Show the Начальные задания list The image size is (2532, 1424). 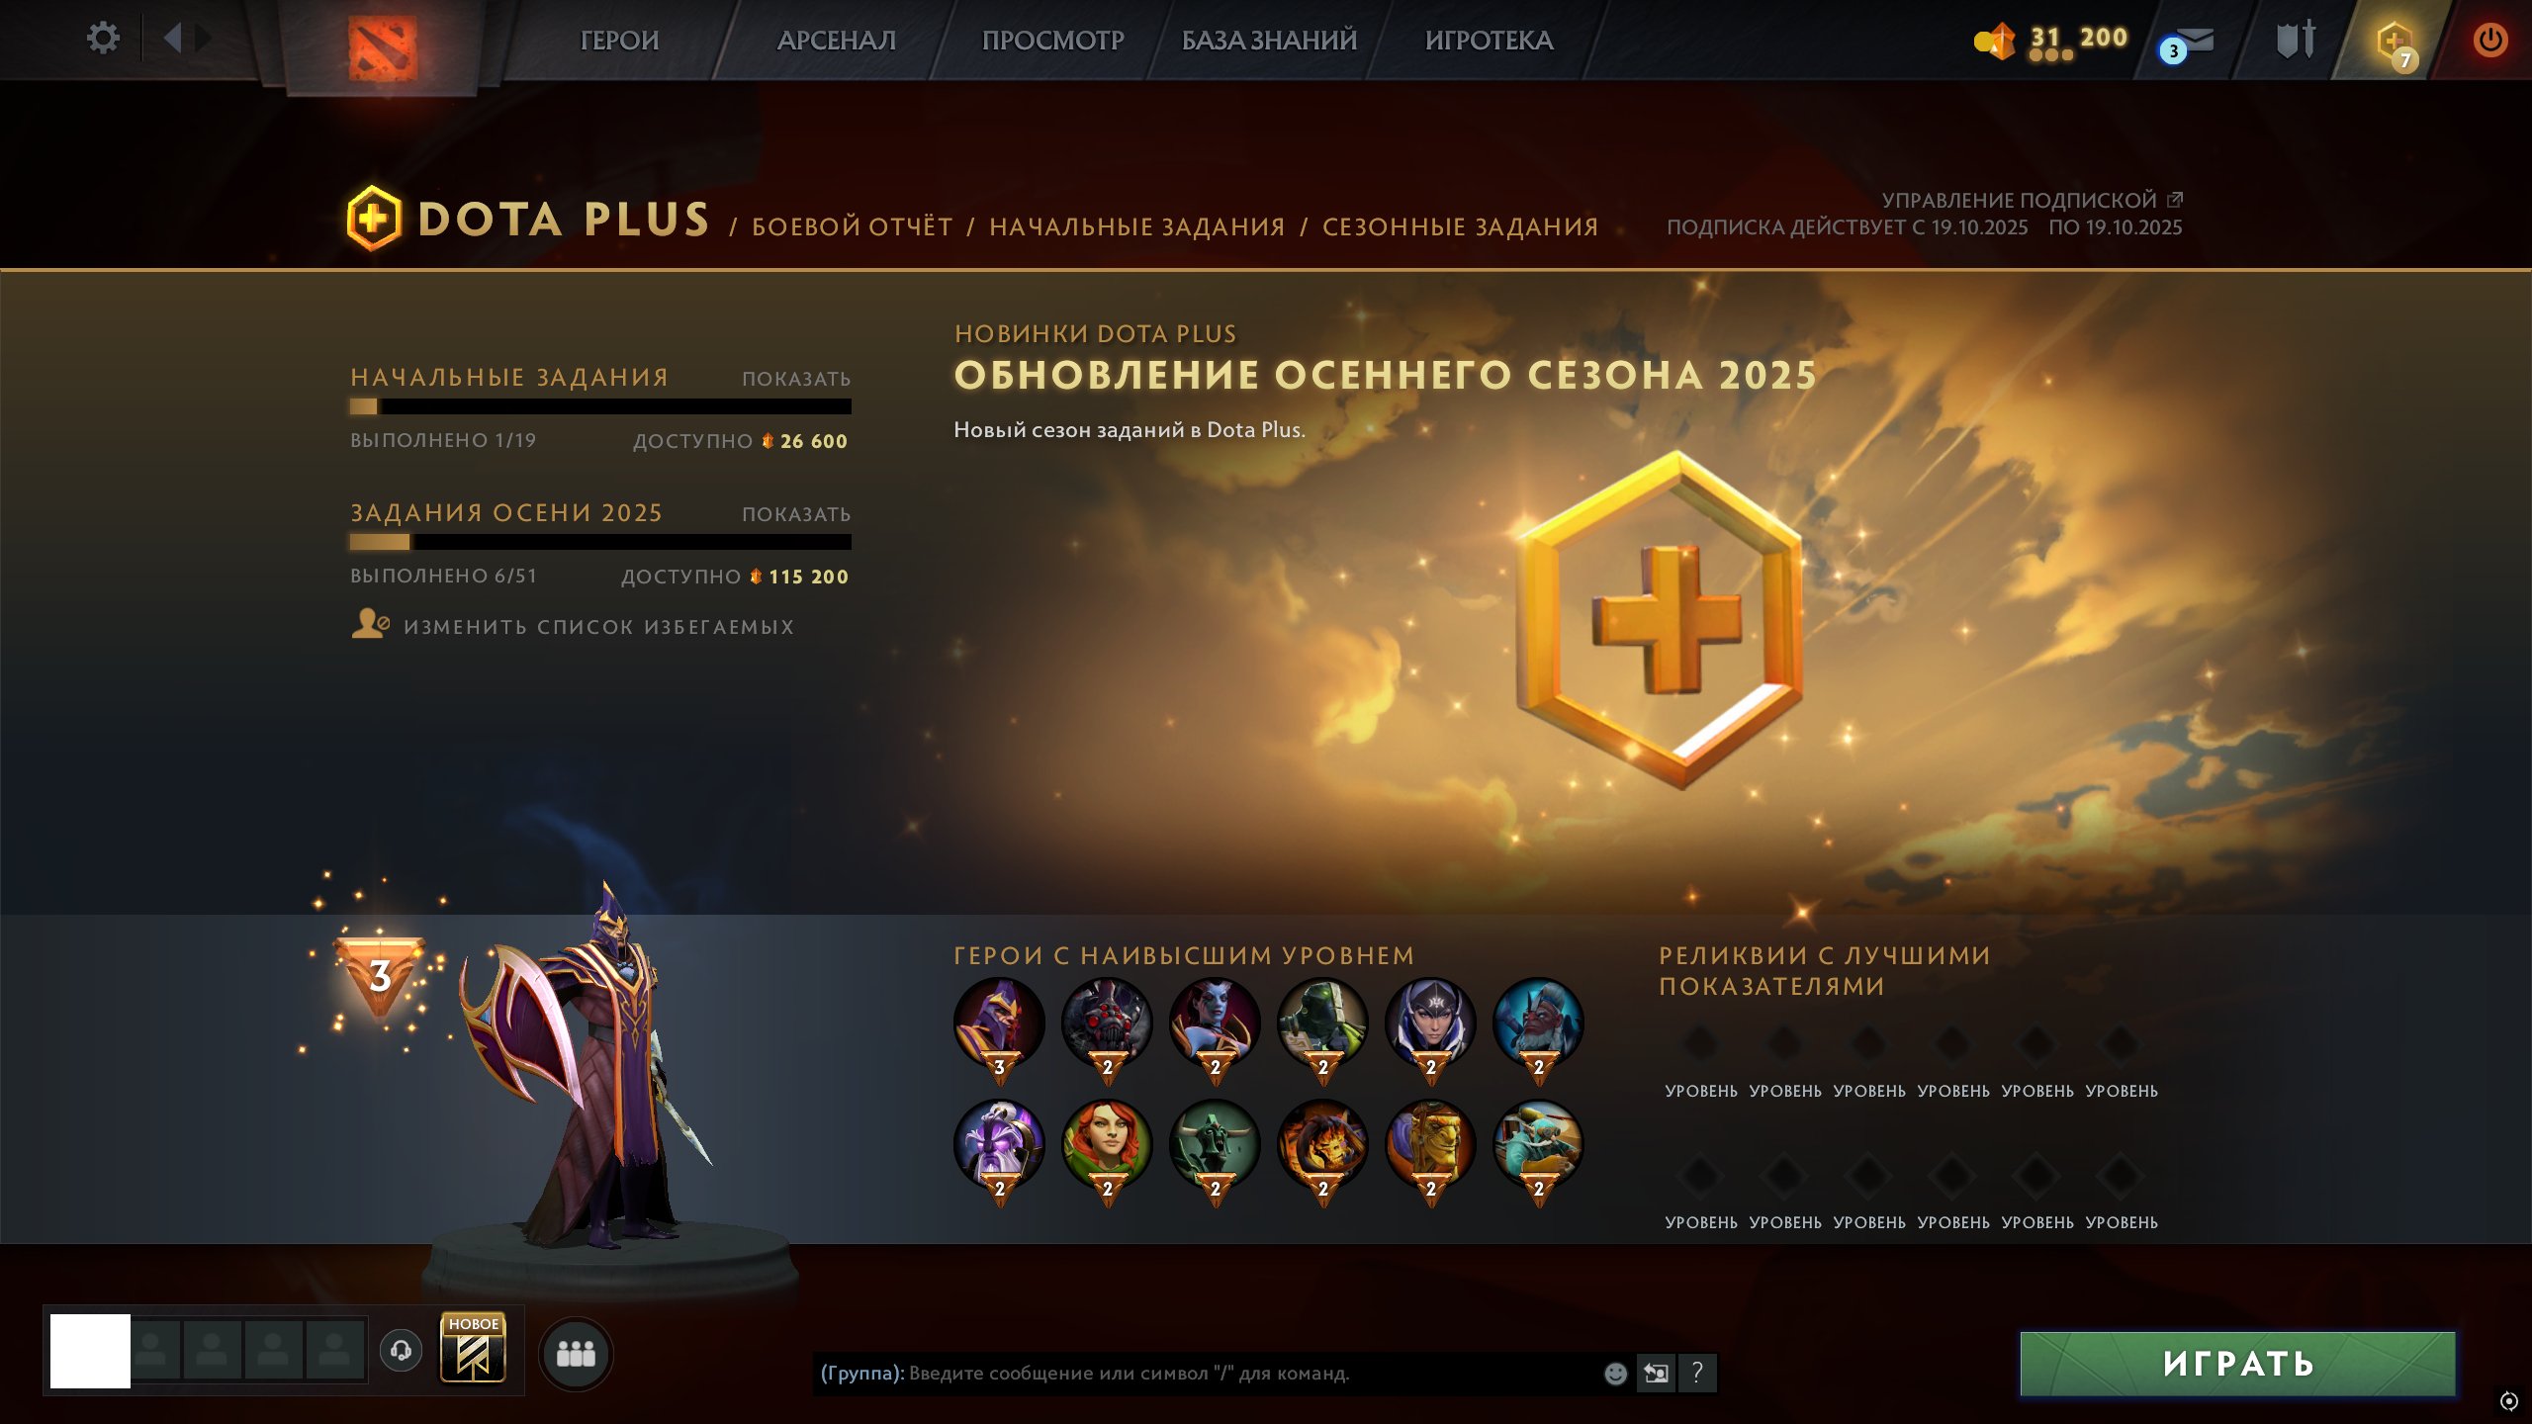tap(796, 379)
